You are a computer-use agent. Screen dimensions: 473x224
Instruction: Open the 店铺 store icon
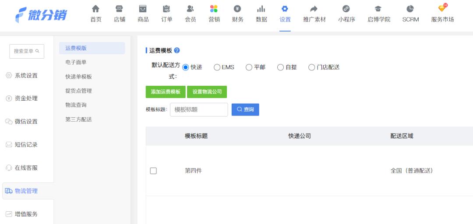click(x=119, y=9)
